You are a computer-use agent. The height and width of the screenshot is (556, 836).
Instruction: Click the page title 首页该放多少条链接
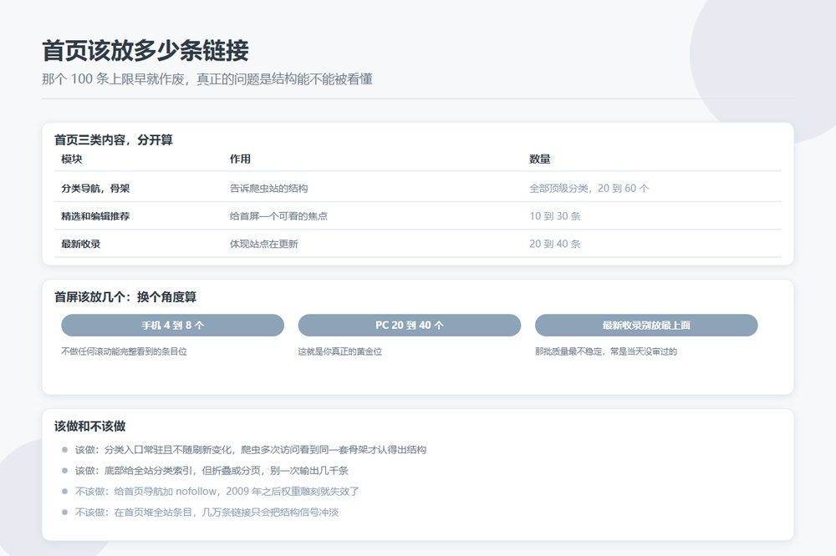pos(145,51)
